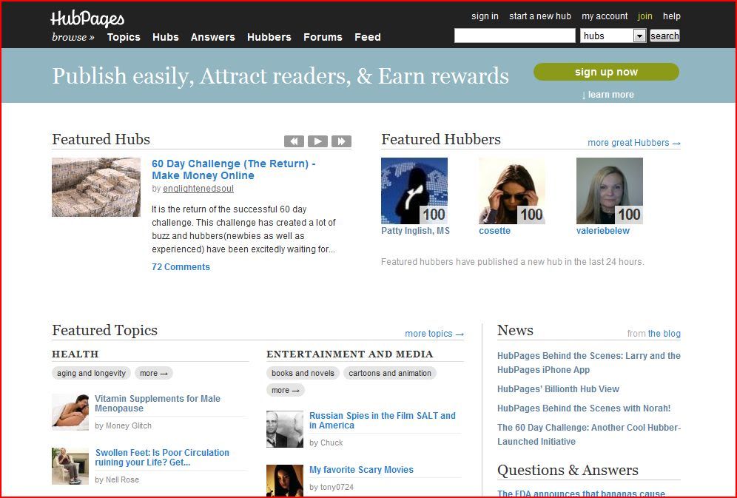Click the HEALTH topic heading
This screenshot has height=498, width=737.
click(x=75, y=354)
